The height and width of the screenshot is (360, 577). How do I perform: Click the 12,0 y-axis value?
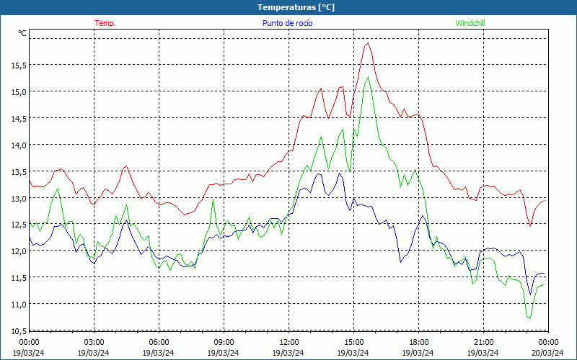click(x=19, y=251)
